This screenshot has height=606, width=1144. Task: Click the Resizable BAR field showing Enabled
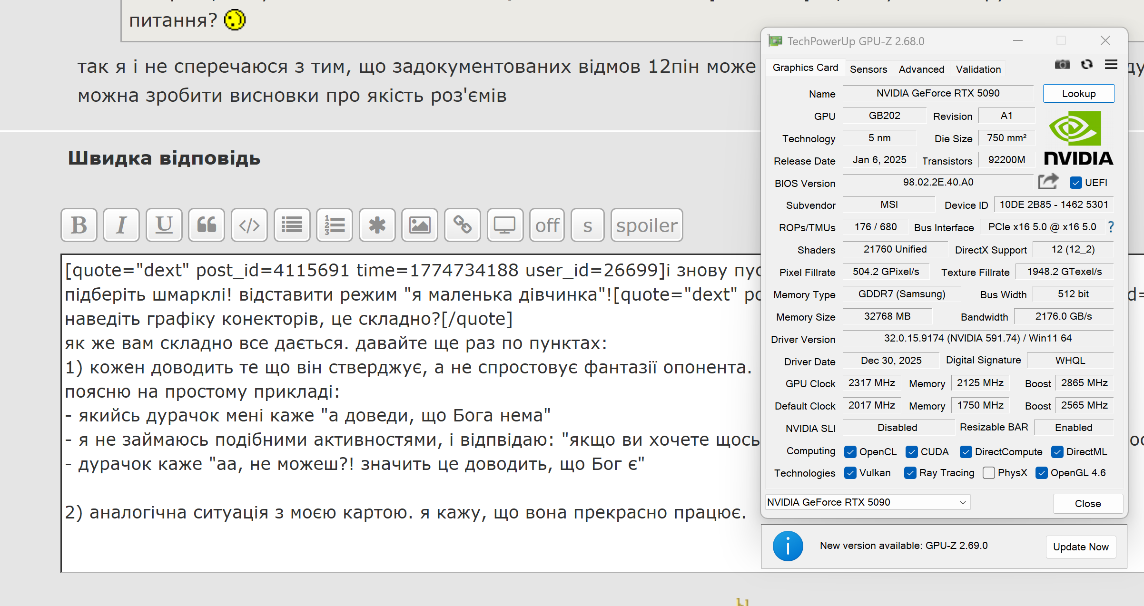[1074, 428]
